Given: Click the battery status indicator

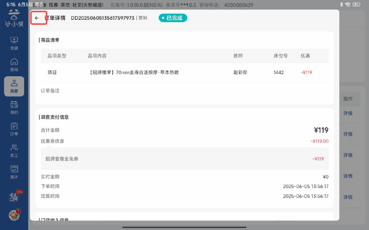Looking at the screenshot, I should pos(356,4).
